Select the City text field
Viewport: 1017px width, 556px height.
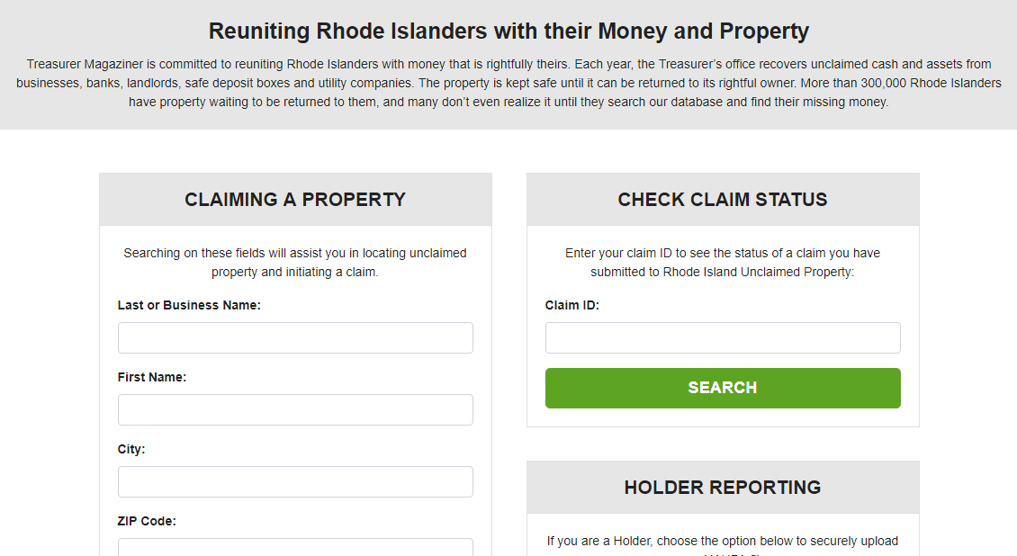[x=295, y=481]
